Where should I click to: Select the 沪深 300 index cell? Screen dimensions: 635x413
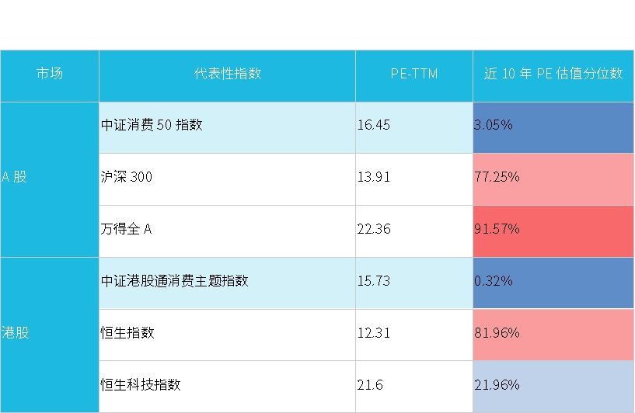(227, 178)
